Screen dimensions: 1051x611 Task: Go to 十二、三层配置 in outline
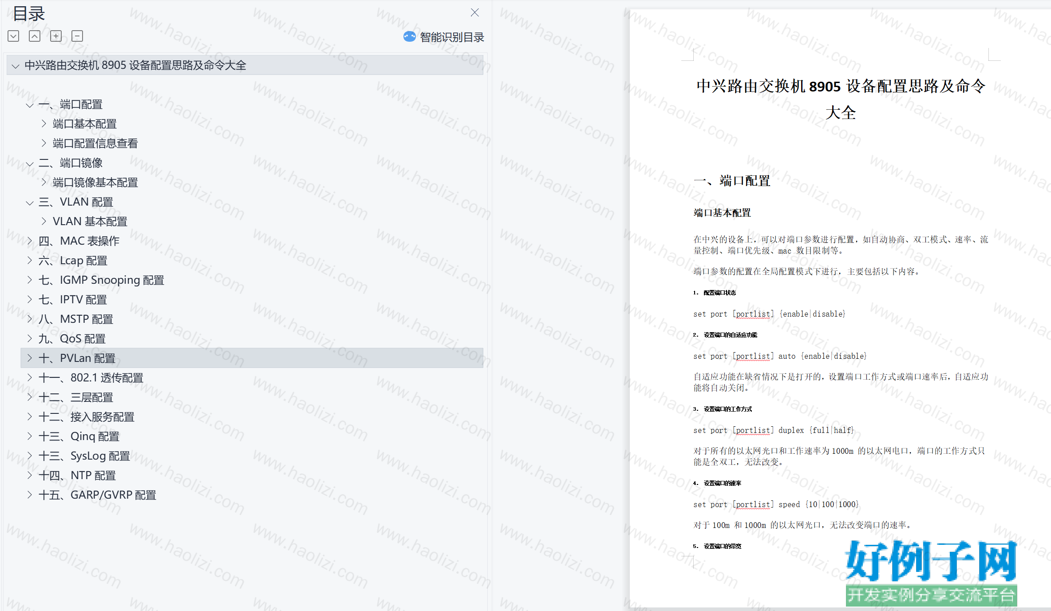tap(76, 397)
